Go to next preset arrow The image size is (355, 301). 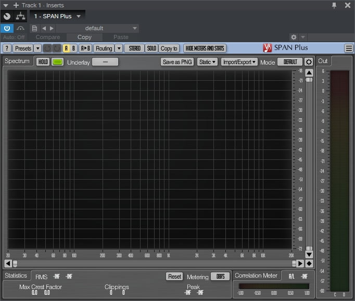(x=52, y=28)
